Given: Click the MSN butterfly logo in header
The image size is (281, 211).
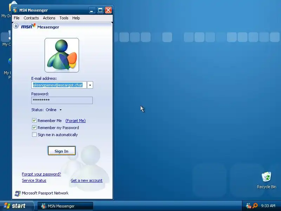Looking at the screenshot, I should coord(28,26).
